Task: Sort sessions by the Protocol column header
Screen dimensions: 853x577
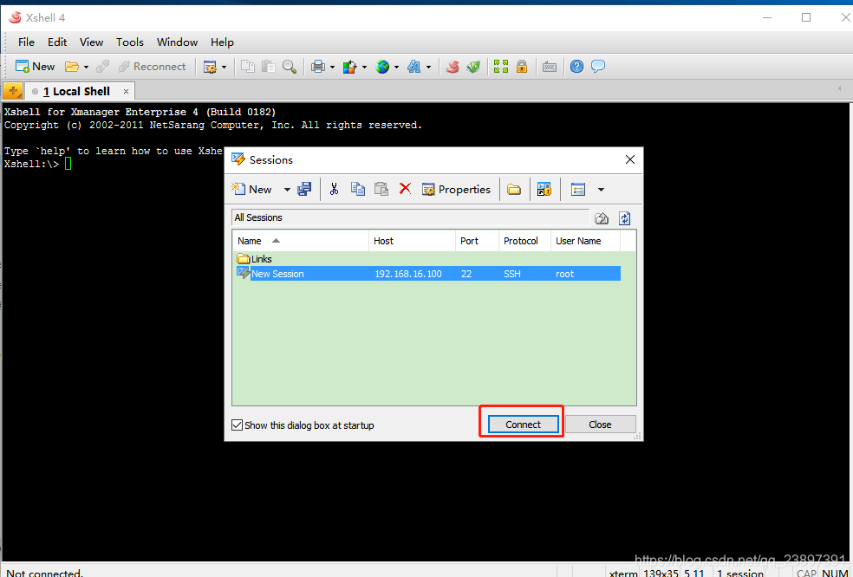Action: pyautogui.click(x=525, y=241)
